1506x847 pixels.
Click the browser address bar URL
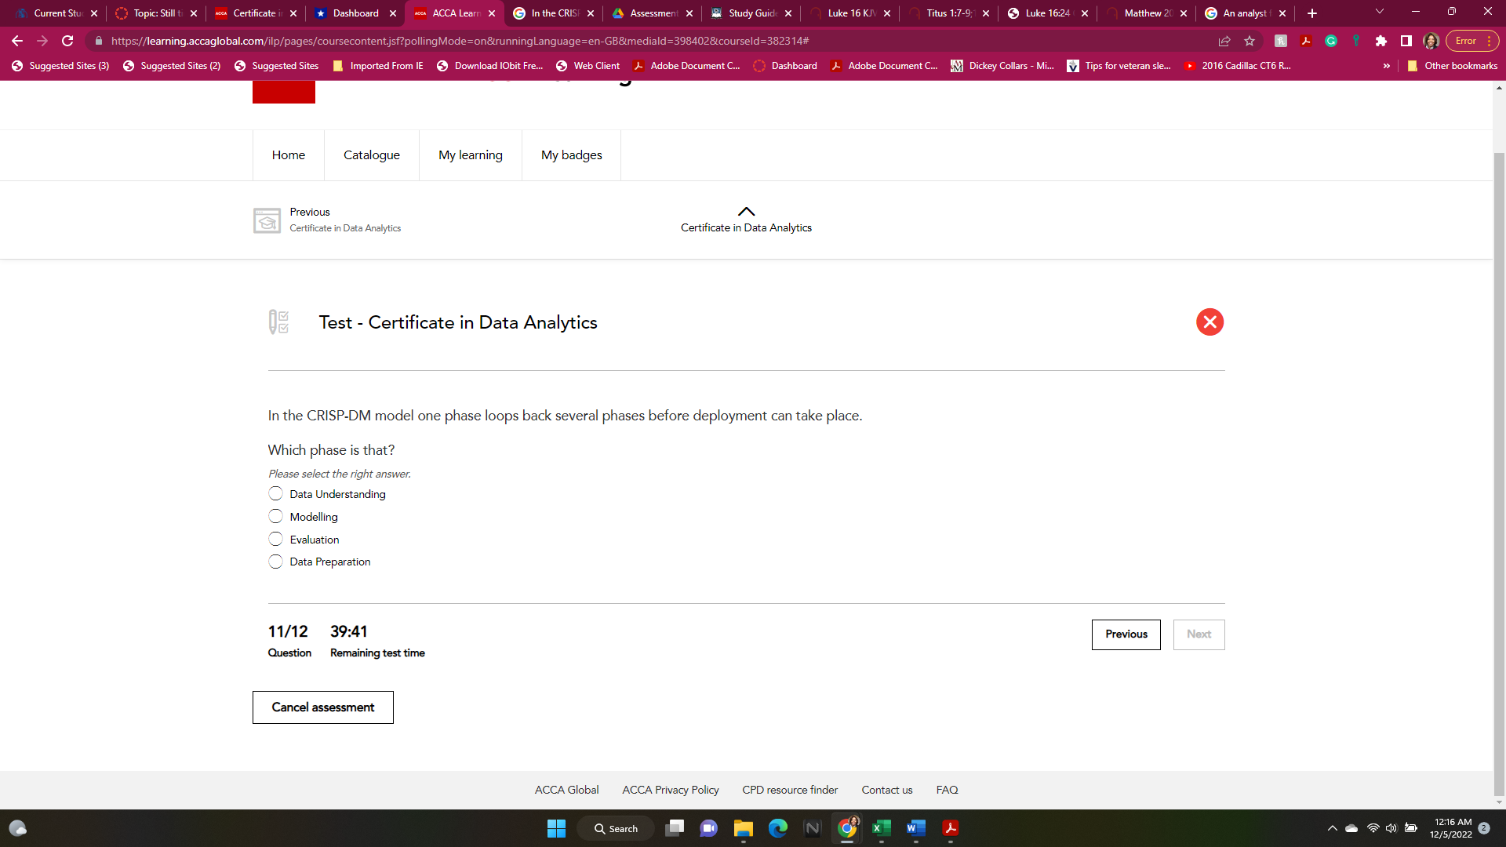[459, 41]
